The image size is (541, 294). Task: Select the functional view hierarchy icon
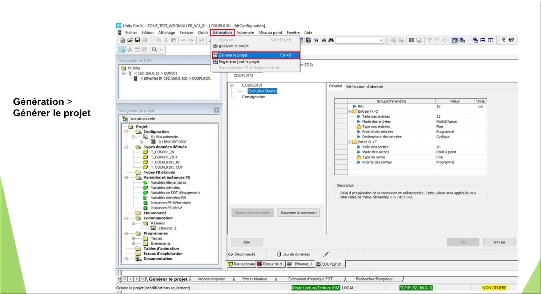[130, 50]
